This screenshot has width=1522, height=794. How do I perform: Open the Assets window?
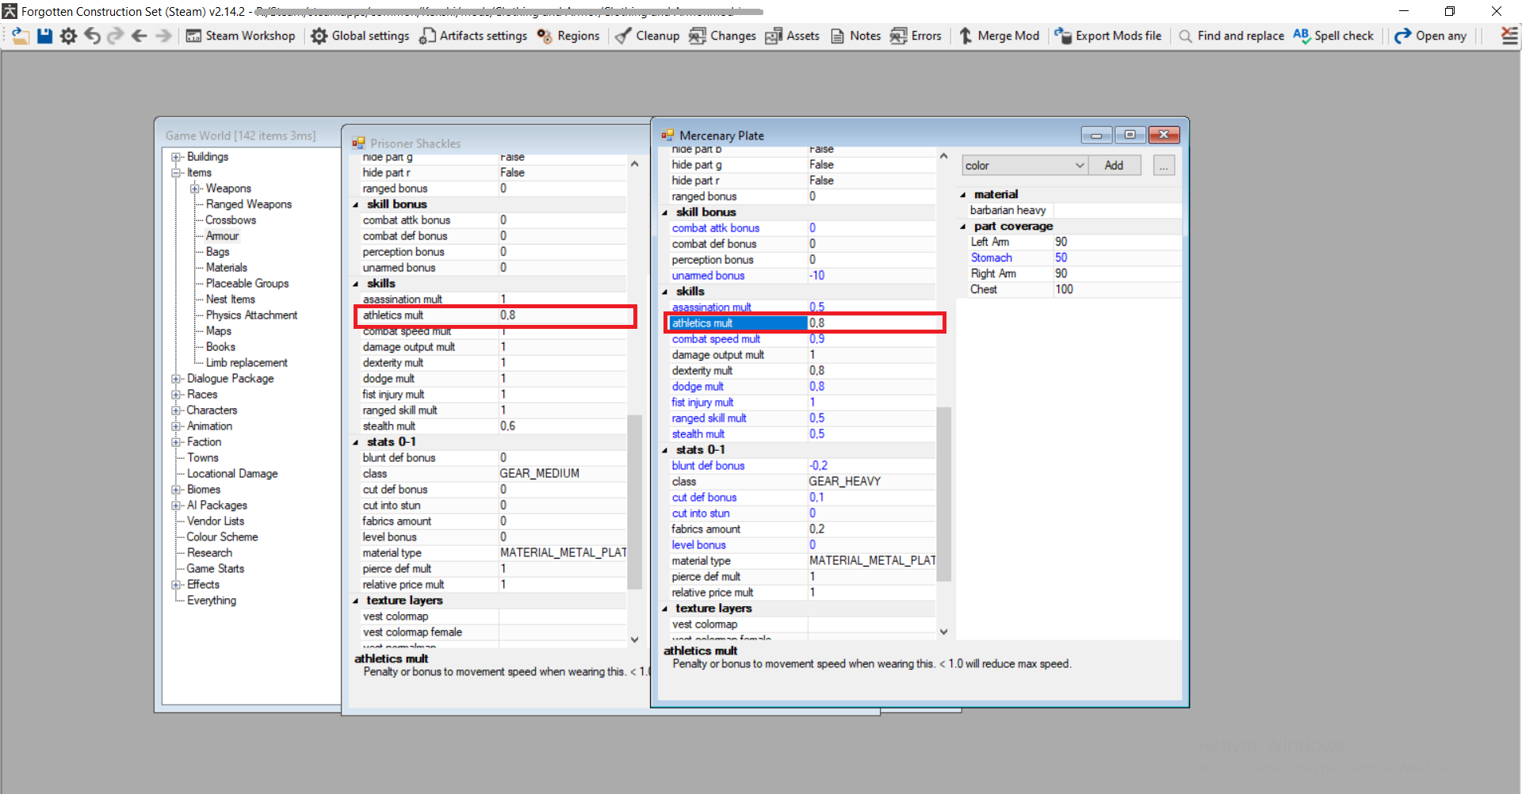point(792,36)
